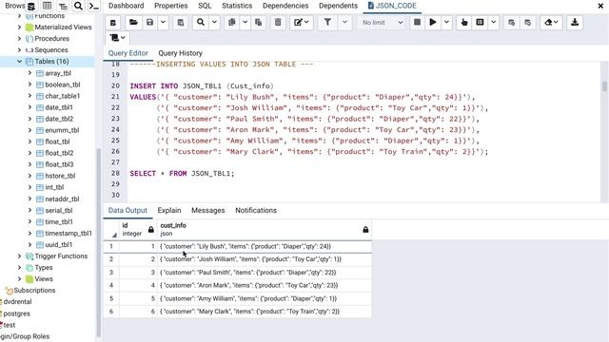Viewport: 609px width, 342px height.
Task: Open the Dependents tab
Action: (x=339, y=6)
